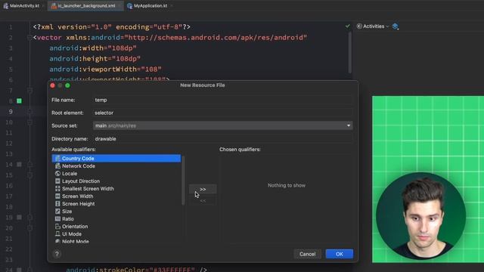
Task: Click the gutter color swatch on line 14
Action: click(x=19, y=165)
